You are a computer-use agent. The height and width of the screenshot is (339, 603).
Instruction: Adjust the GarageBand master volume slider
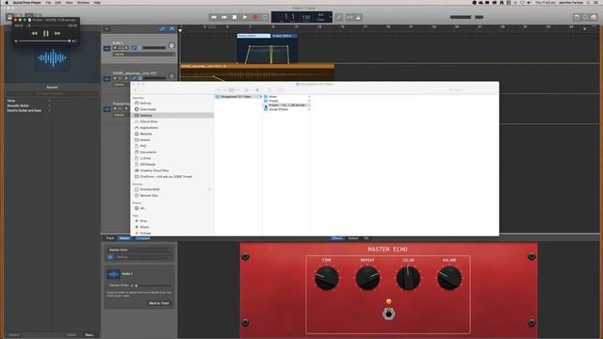coord(466,17)
